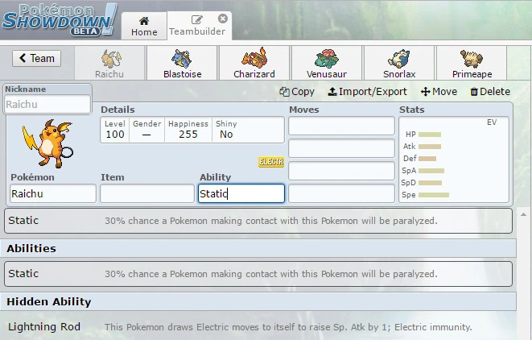This screenshot has height=340, width=532.
Task: Choose Primeape from the team bar
Action: pyautogui.click(x=471, y=64)
